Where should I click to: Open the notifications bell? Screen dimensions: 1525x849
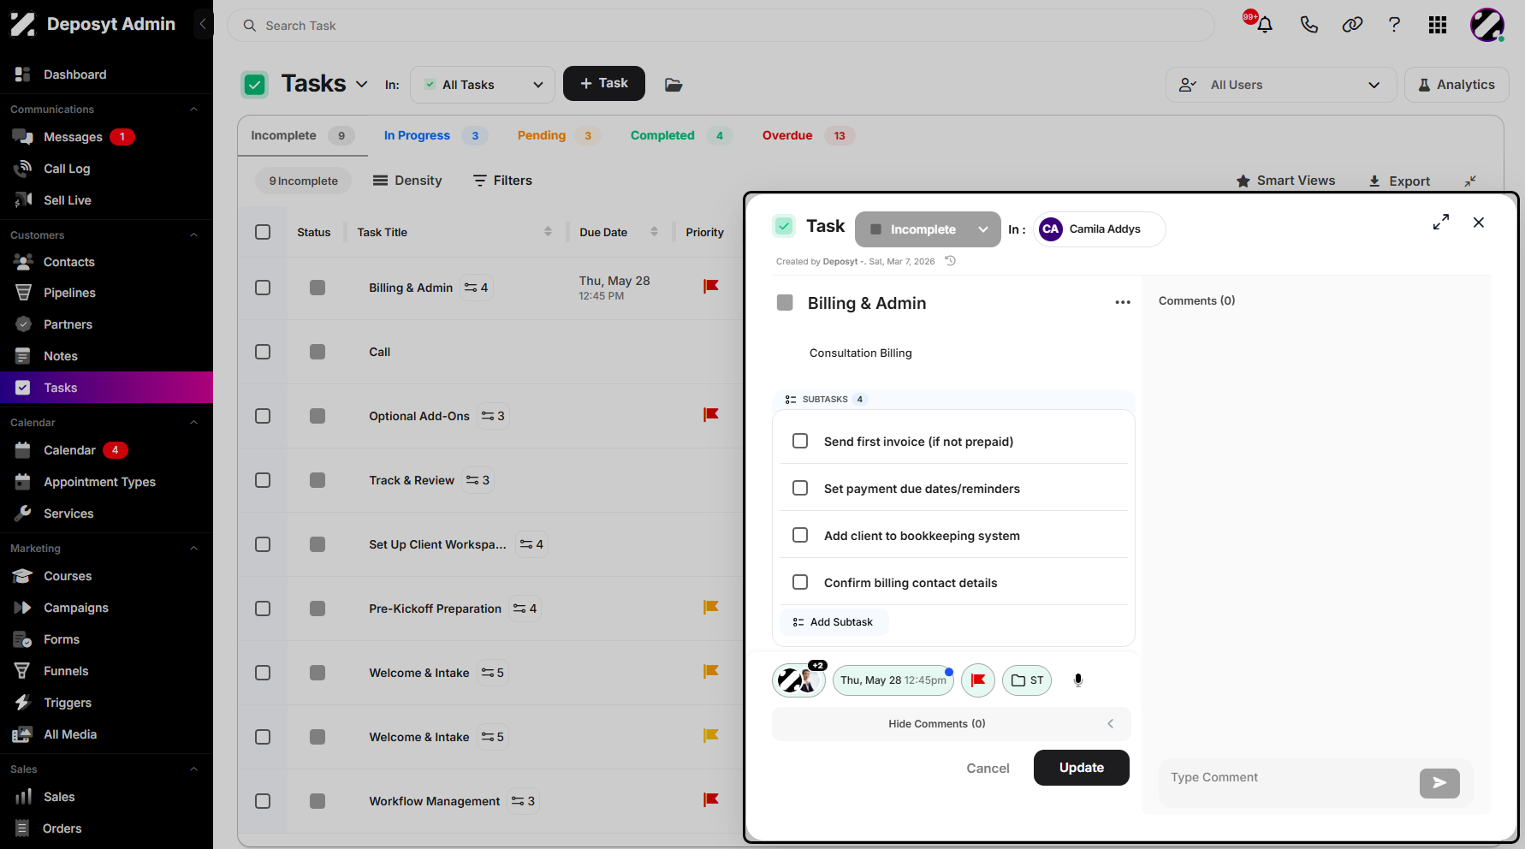coord(1264,25)
